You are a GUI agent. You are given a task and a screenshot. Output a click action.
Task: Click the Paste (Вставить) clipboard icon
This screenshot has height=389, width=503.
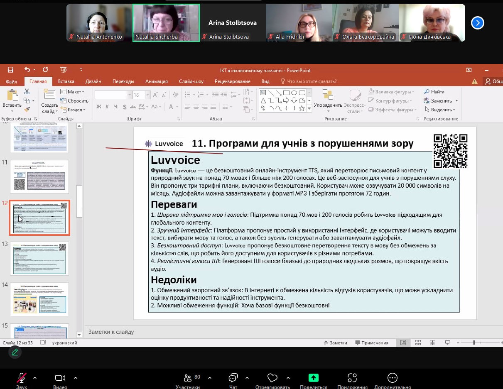click(x=12, y=96)
